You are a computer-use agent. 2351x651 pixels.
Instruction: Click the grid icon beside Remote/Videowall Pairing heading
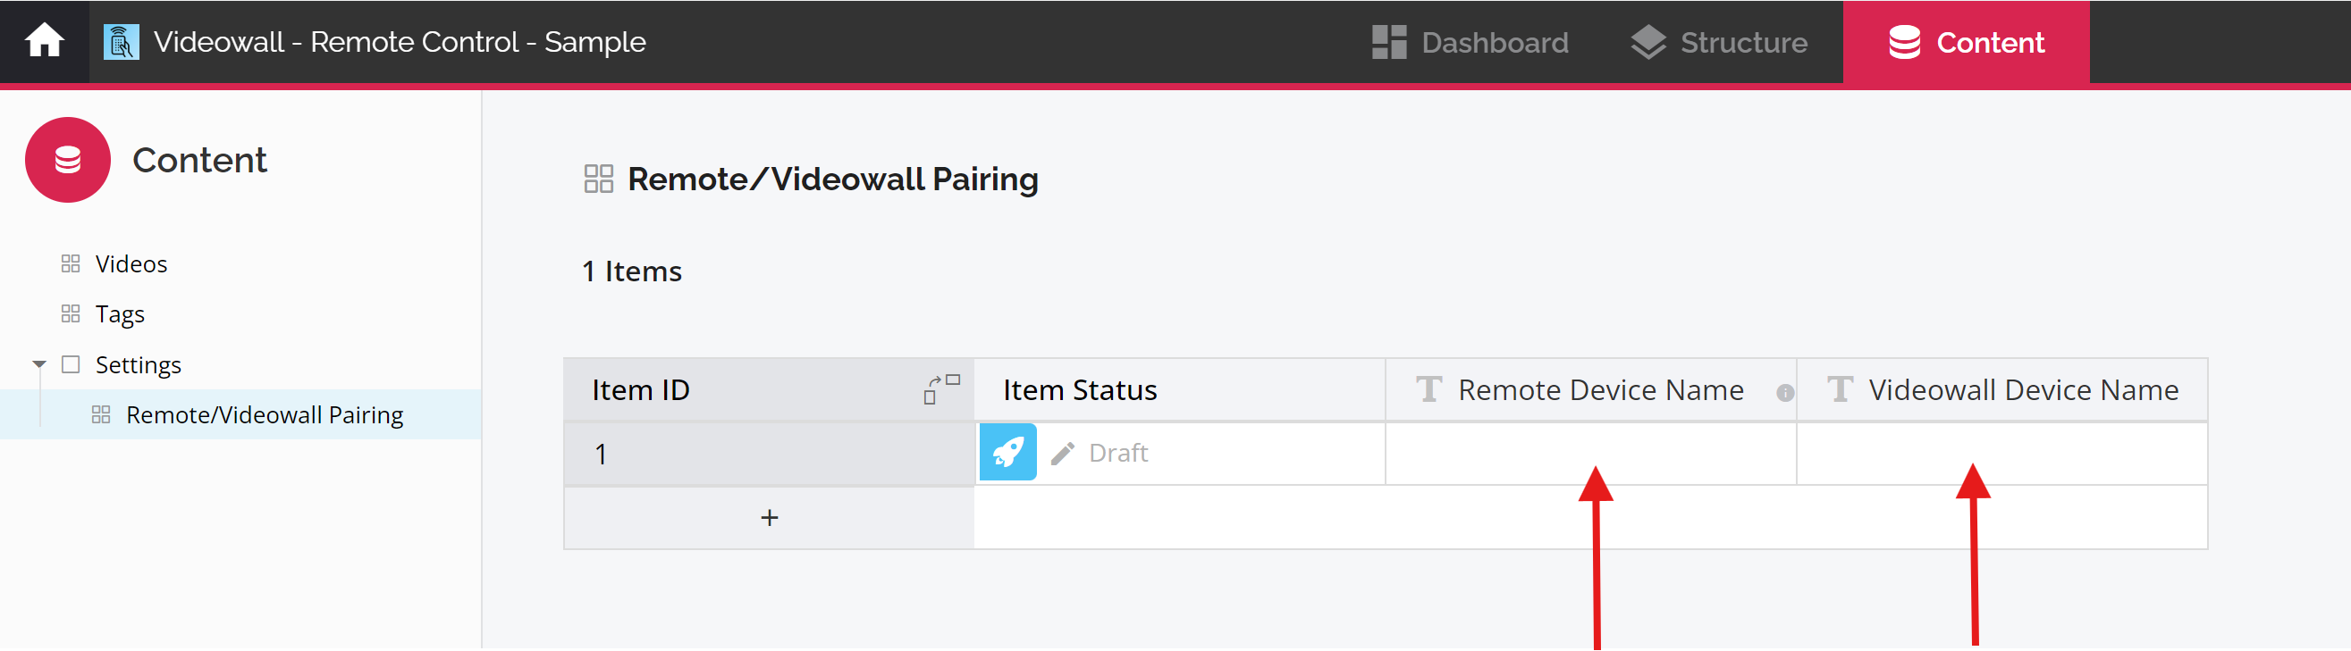click(599, 179)
